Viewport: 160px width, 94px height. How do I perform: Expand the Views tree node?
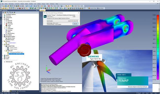[3, 55]
